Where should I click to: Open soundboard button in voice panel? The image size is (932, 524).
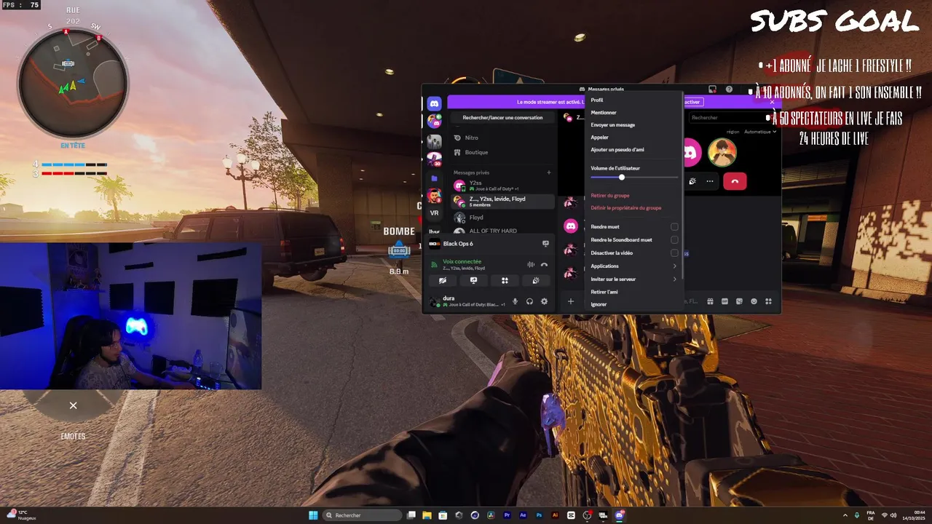(536, 280)
